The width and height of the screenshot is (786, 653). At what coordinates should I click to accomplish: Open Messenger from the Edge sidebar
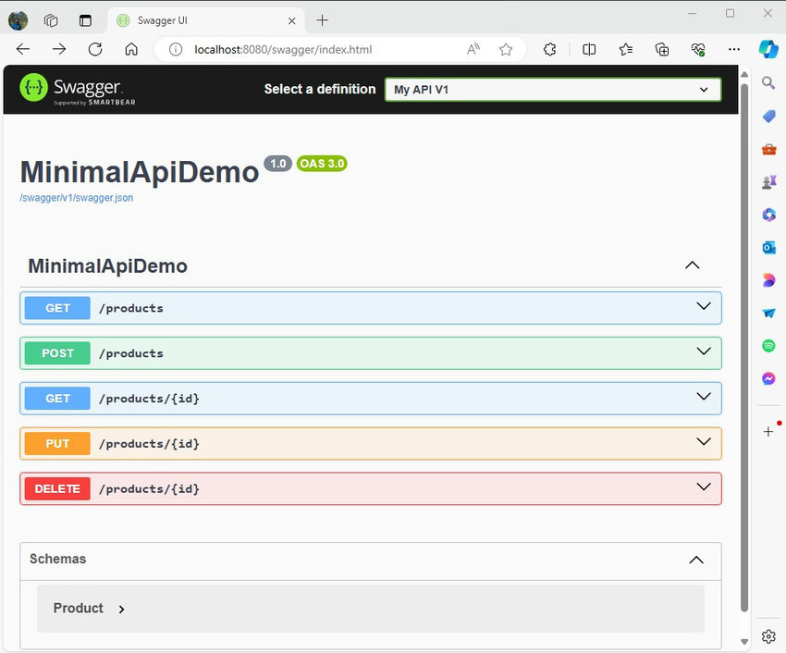[768, 378]
